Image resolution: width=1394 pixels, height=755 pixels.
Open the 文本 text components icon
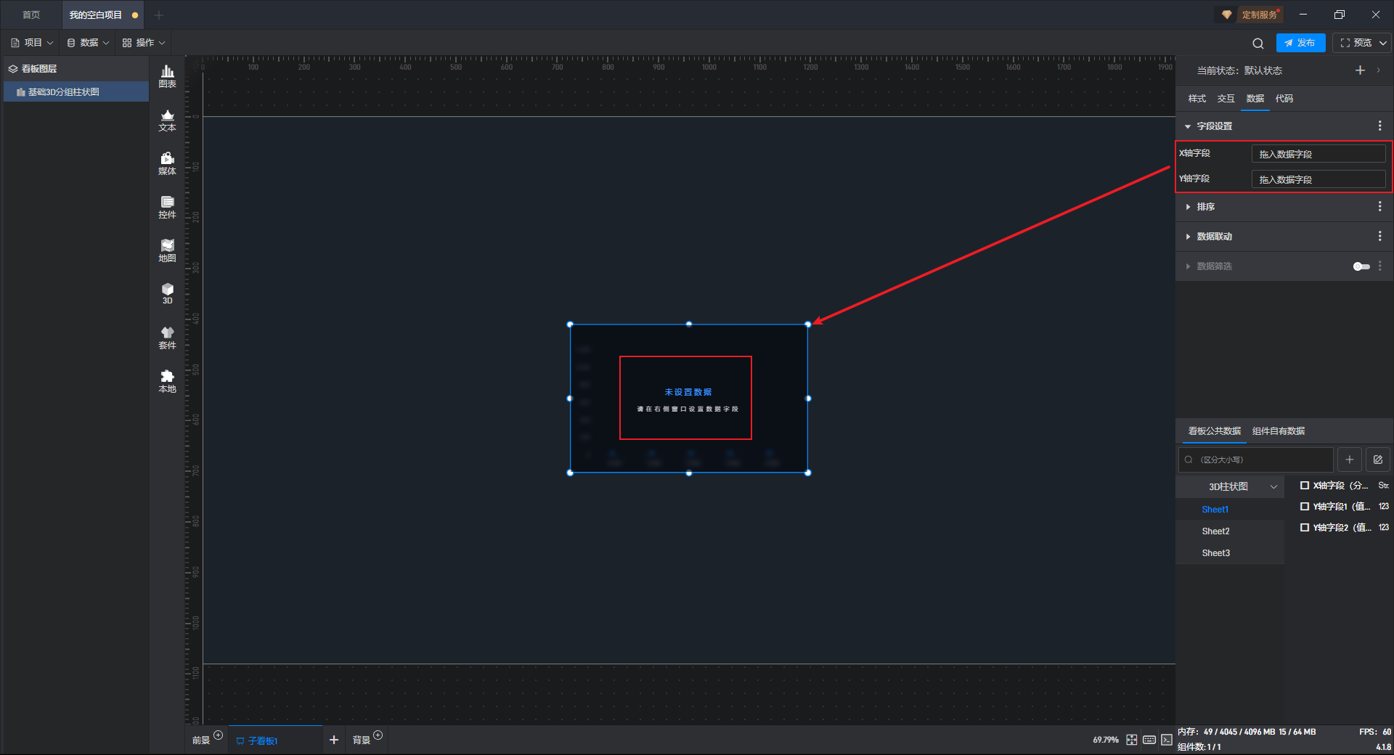pyautogui.click(x=167, y=120)
